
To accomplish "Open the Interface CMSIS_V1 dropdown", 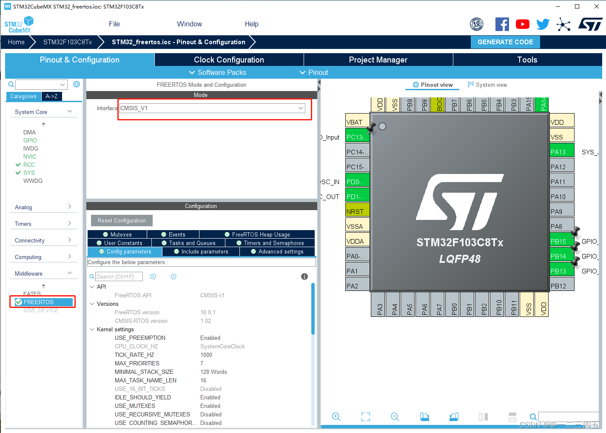I will click(x=212, y=108).
